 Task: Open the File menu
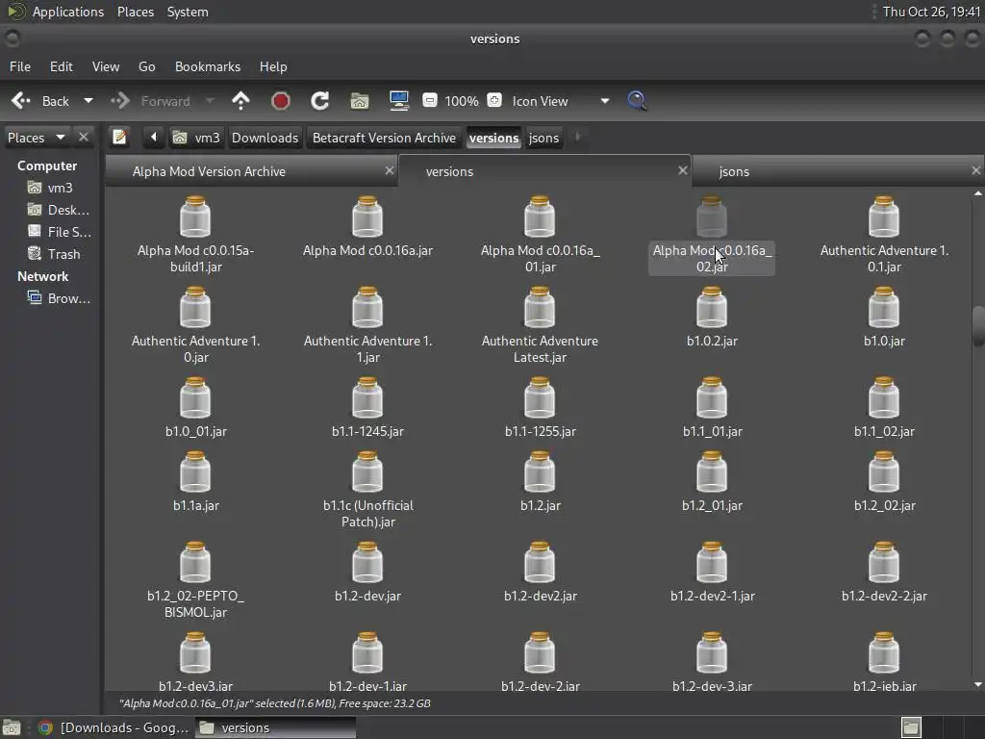(x=20, y=66)
